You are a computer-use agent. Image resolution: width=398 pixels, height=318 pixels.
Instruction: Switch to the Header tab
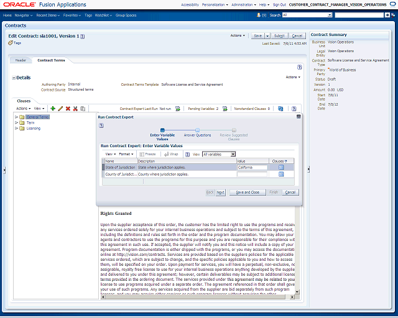click(21, 60)
